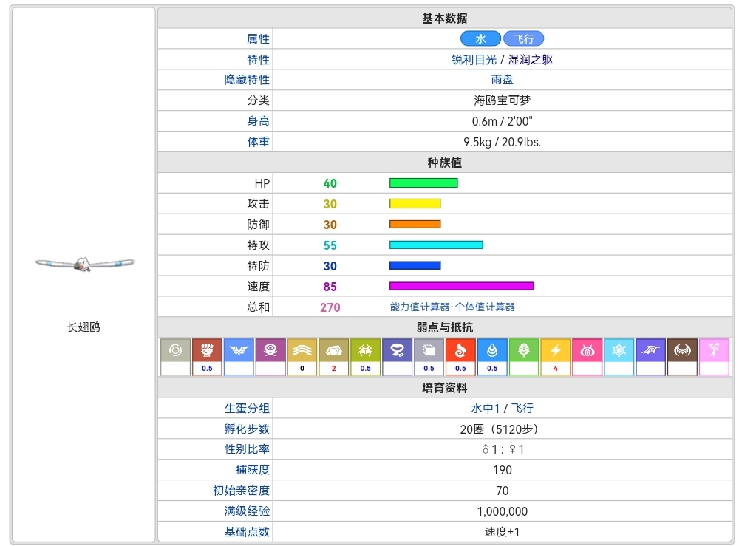Click the Water type droplet icon
The image size is (739, 546).
coord(492,350)
